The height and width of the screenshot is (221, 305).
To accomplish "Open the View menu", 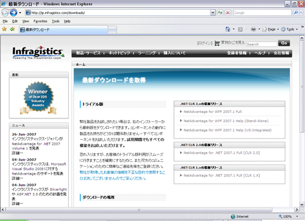I will pos(26,21).
